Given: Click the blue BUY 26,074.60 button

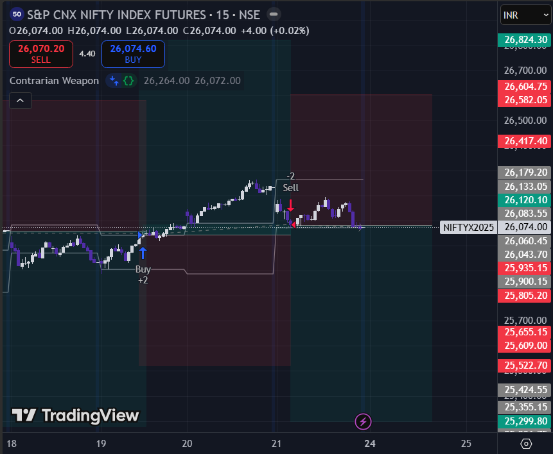Looking at the screenshot, I should (x=133, y=54).
